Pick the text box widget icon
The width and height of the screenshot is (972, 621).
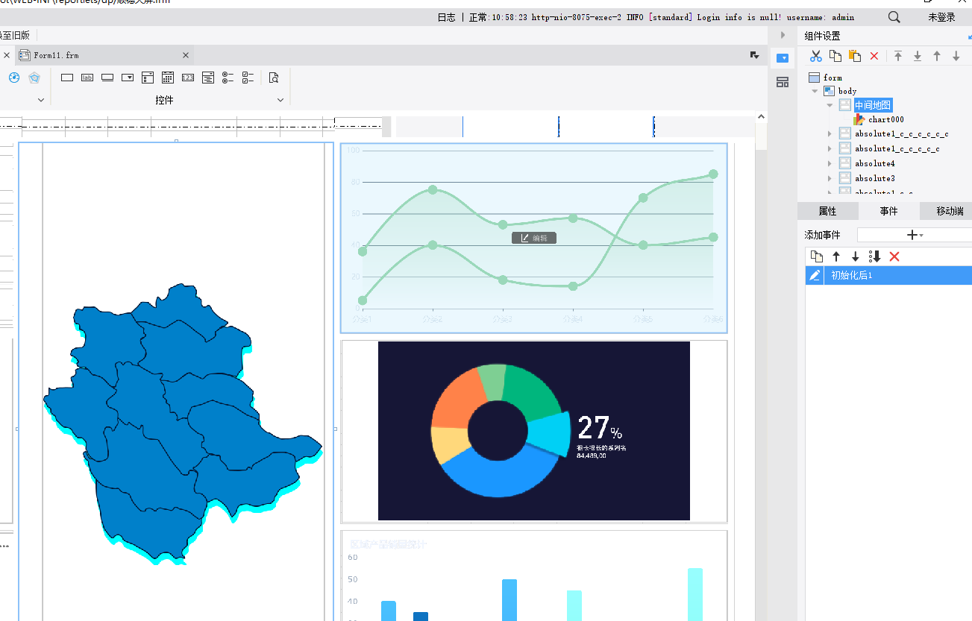pyautogui.click(x=67, y=78)
